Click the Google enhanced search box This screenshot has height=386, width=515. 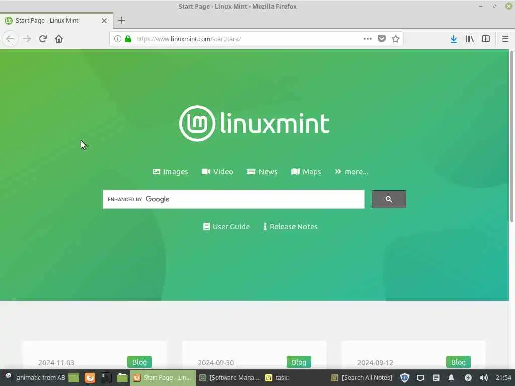click(x=233, y=199)
